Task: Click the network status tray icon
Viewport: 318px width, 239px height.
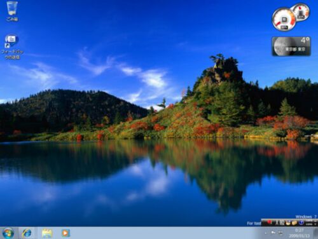Action: tap(280, 233)
